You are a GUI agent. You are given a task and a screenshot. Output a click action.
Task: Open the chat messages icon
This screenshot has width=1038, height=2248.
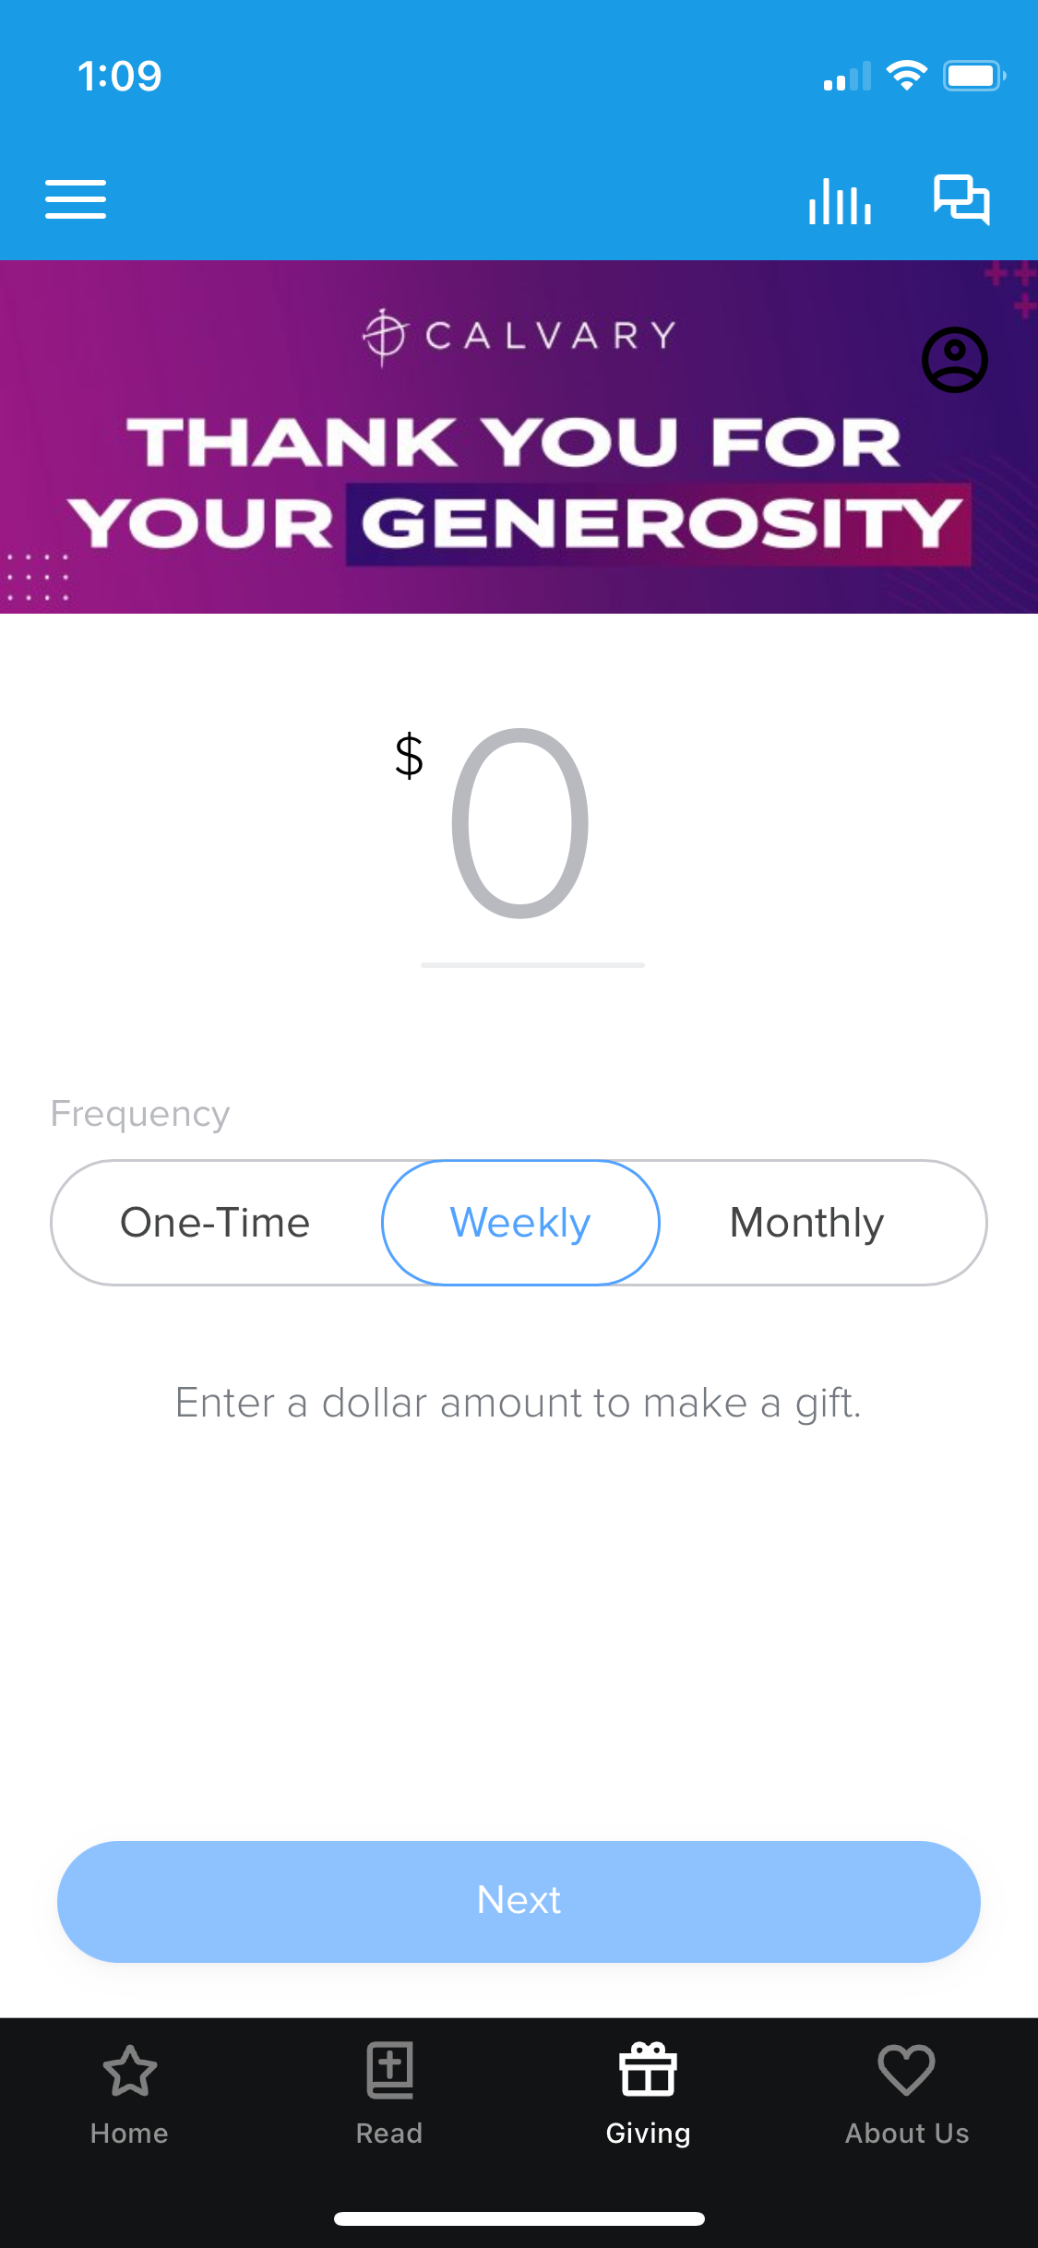click(961, 199)
